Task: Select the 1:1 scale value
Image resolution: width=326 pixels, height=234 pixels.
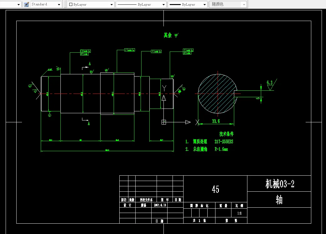Action: pos(240,213)
